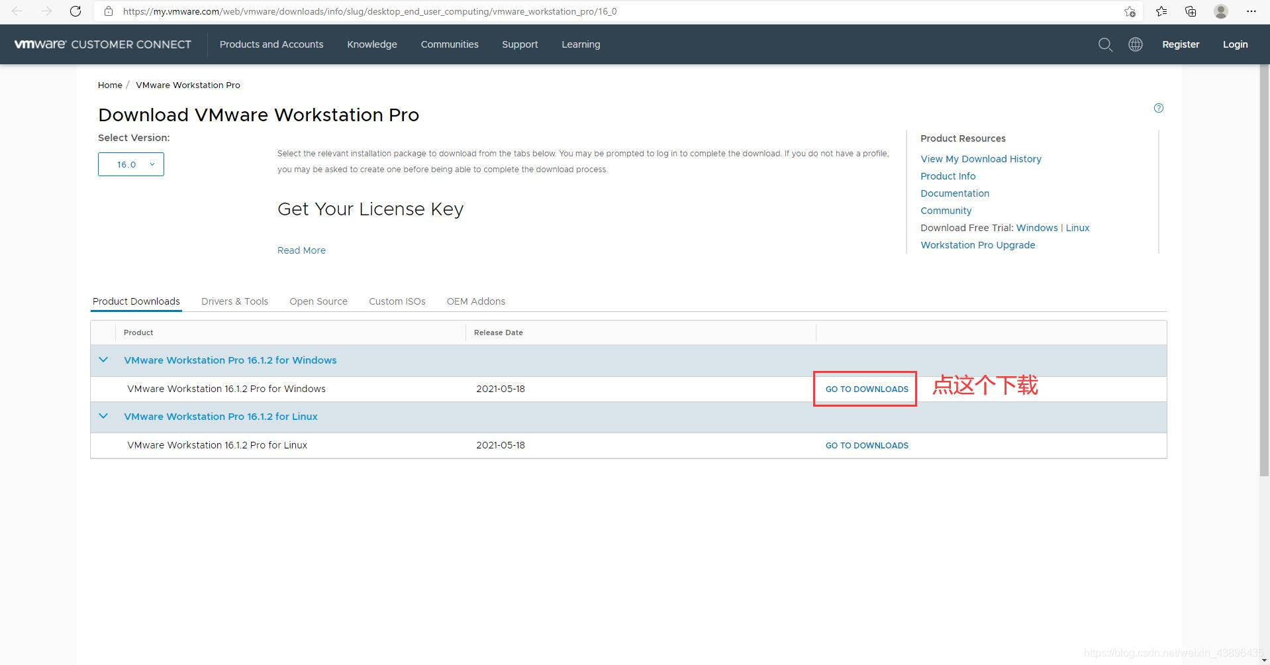Click the lock icon in address bar

pos(109,11)
